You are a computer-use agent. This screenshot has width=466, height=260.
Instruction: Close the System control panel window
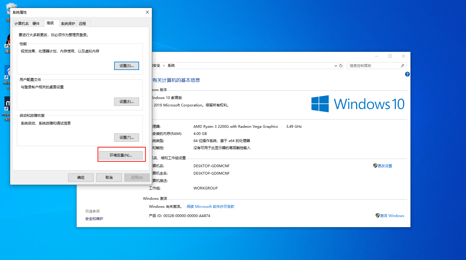click(x=404, y=56)
